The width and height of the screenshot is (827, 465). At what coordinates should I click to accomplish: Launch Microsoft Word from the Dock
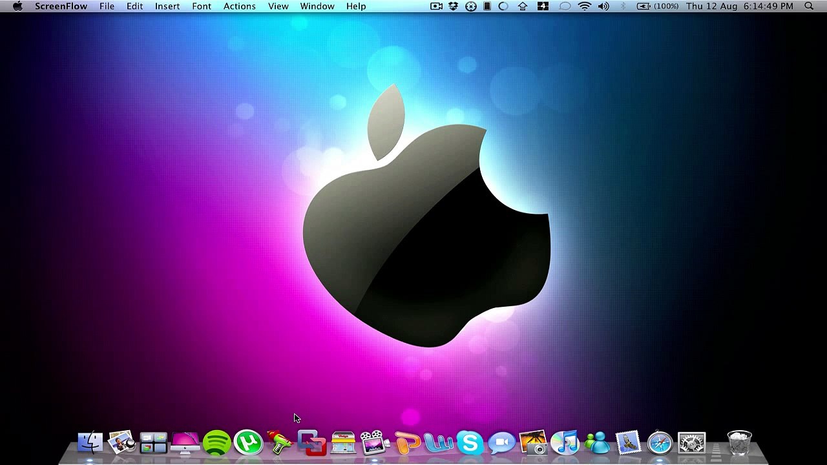pyautogui.click(x=439, y=443)
